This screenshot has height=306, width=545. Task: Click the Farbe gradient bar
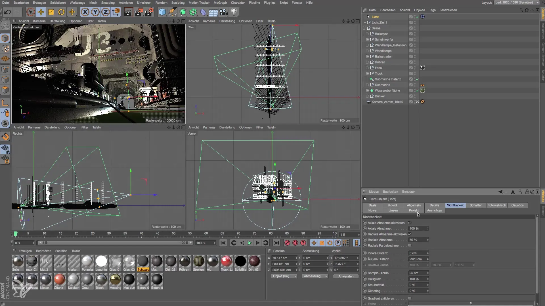point(471,303)
